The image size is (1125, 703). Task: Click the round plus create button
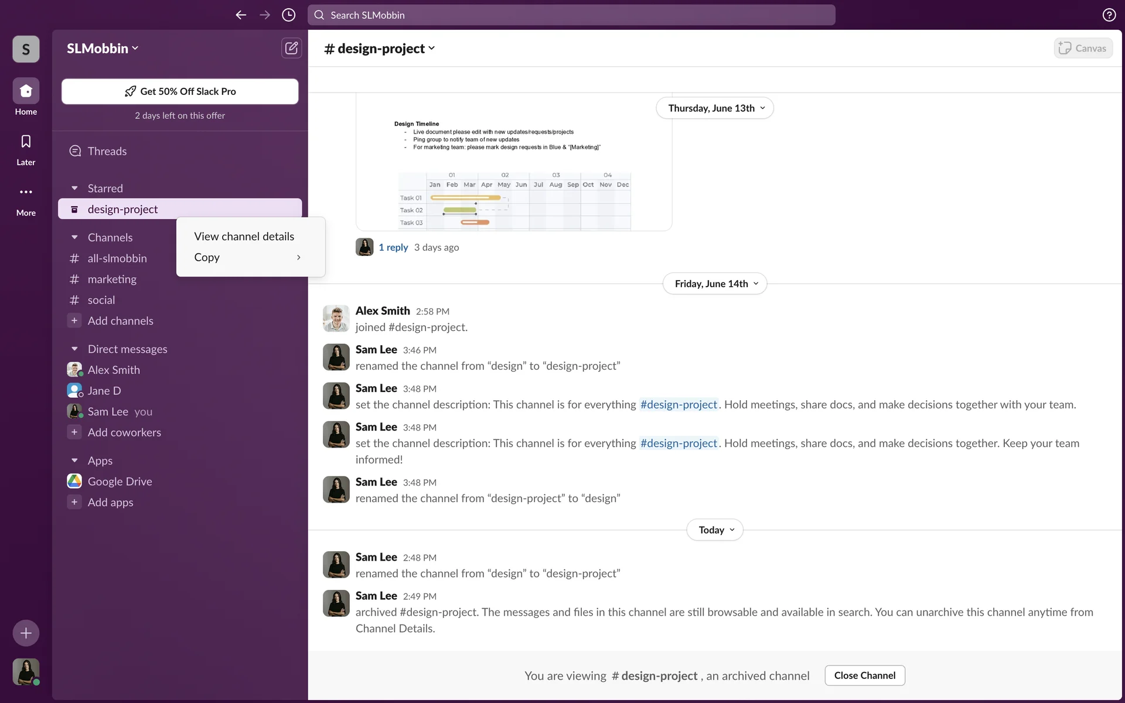[26, 633]
